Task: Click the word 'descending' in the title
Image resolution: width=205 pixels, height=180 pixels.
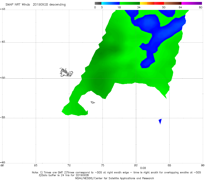Action: click(x=57, y=5)
